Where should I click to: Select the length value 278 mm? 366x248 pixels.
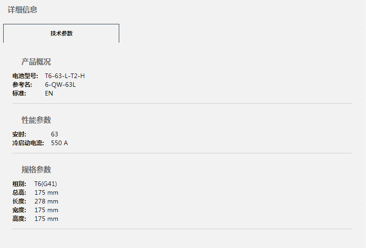coord(46,201)
